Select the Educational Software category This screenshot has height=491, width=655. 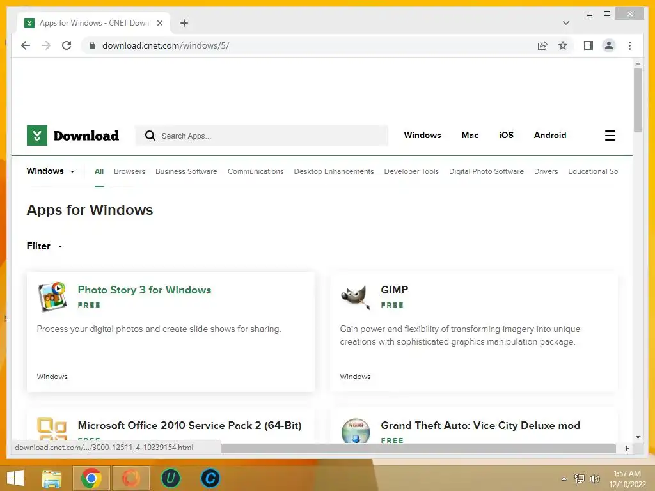pos(593,171)
